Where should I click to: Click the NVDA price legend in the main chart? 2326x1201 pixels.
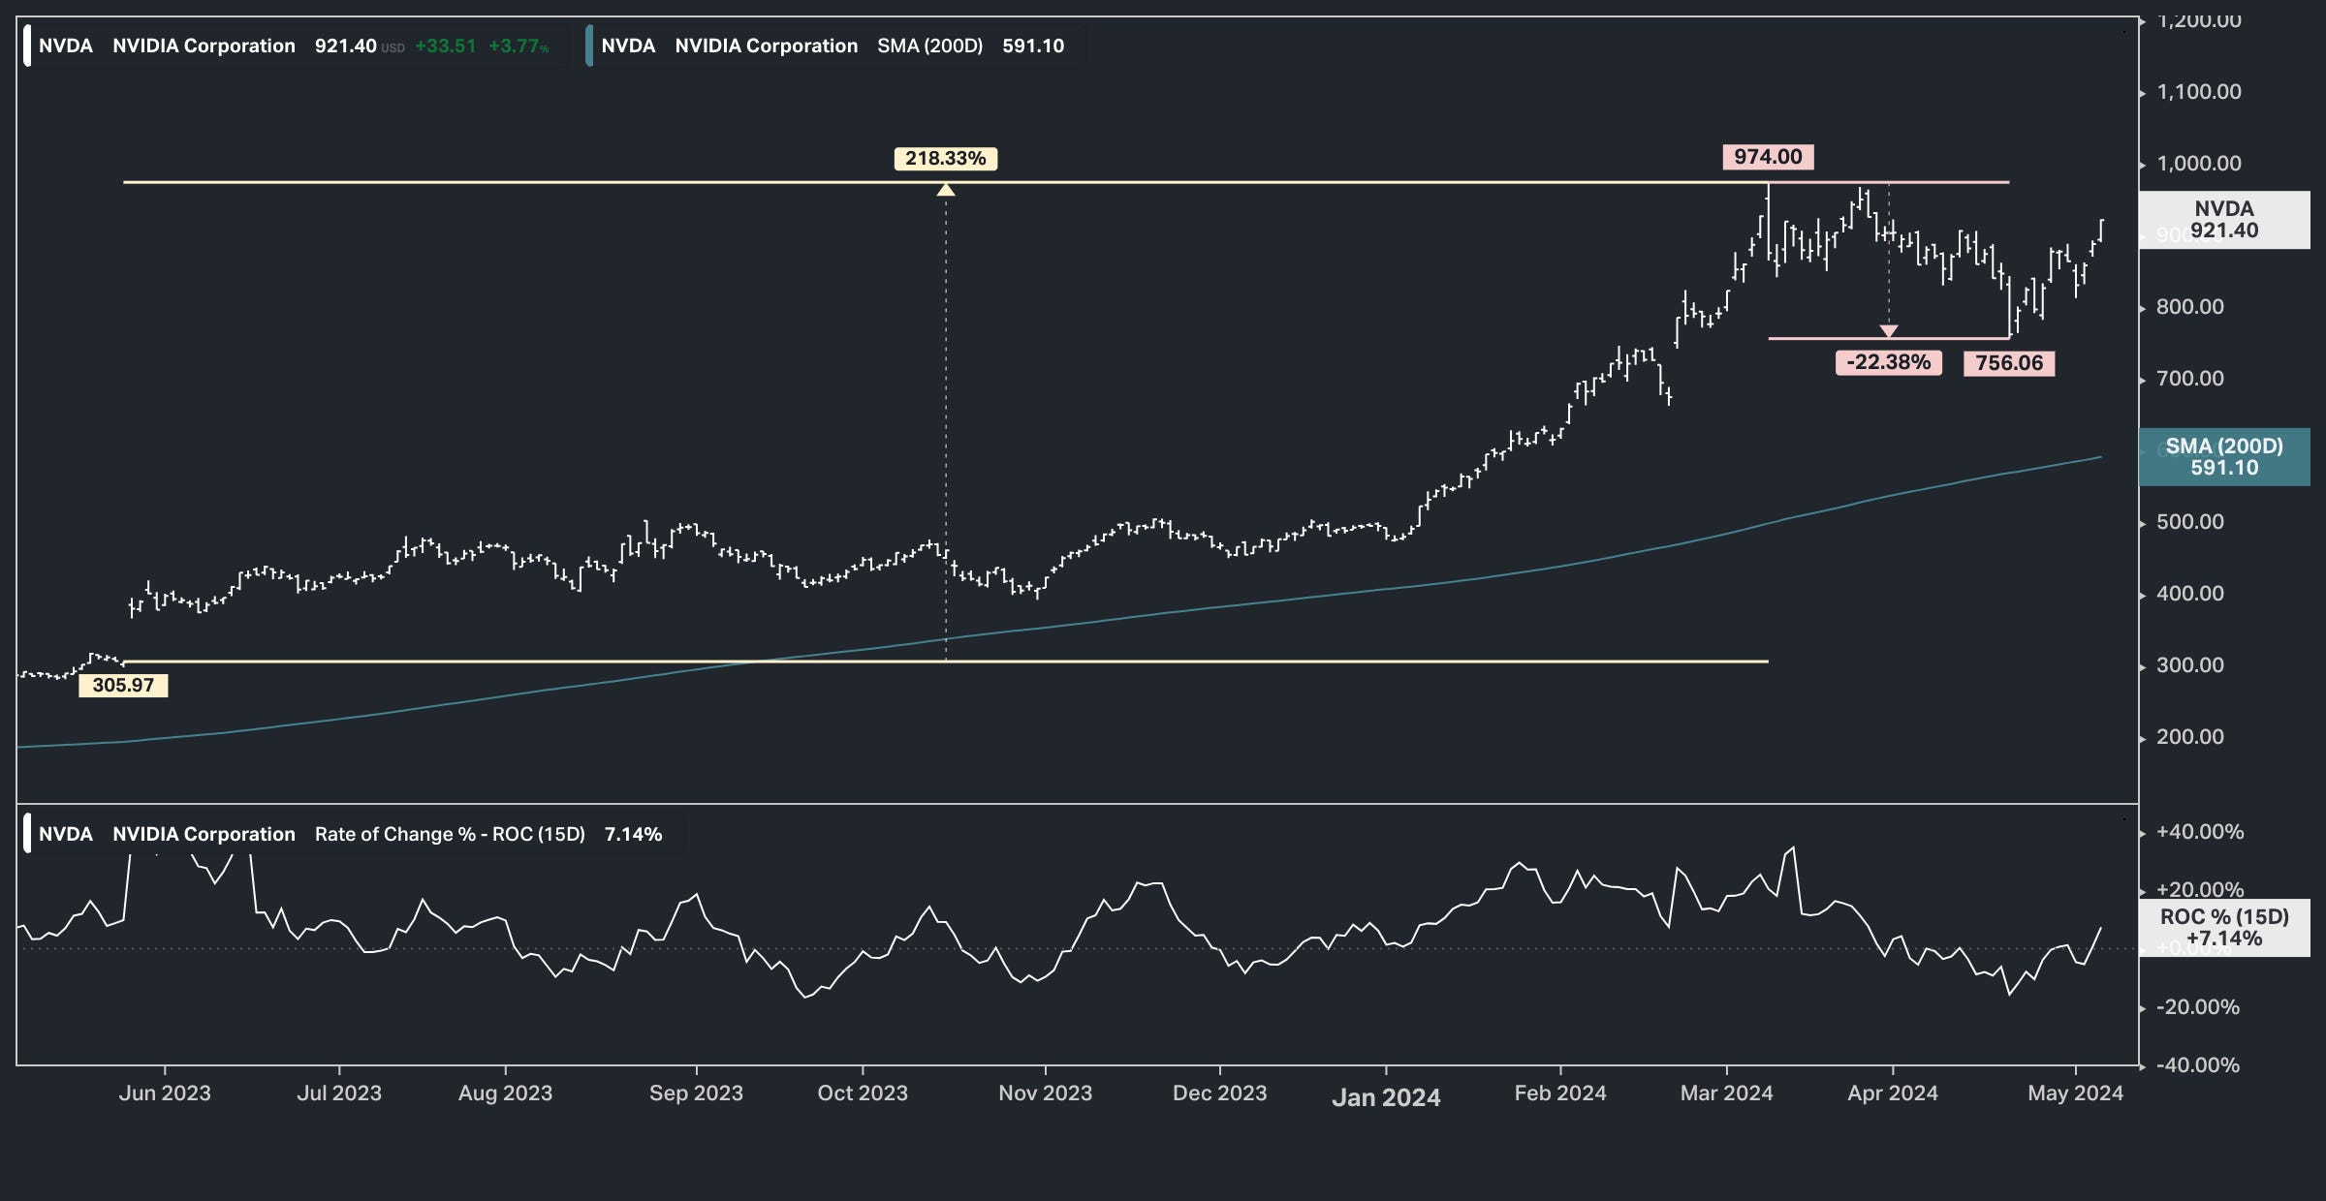tap(294, 46)
